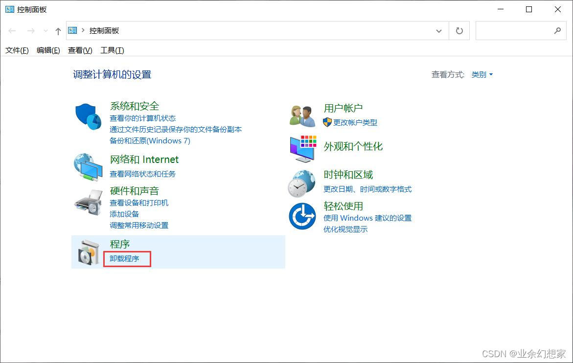The image size is (573, 363).
Task: Open the 程序 heading link
Action: [x=120, y=244]
